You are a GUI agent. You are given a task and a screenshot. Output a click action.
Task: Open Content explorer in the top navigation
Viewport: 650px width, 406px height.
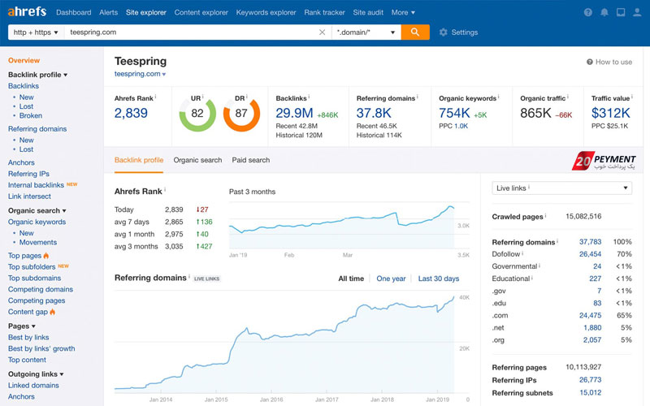point(201,12)
